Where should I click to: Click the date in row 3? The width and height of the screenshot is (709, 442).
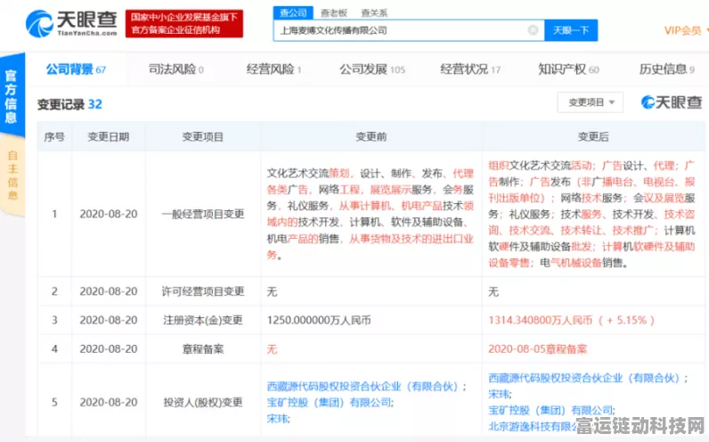coord(109,320)
